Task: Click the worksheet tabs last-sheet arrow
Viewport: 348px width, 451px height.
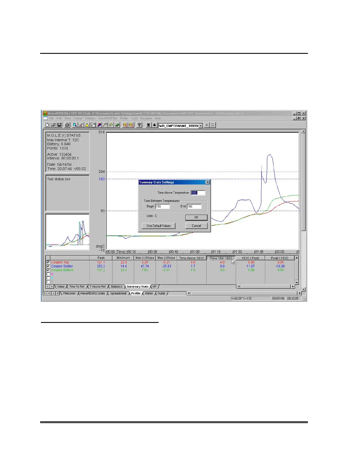Action: [58, 293]
